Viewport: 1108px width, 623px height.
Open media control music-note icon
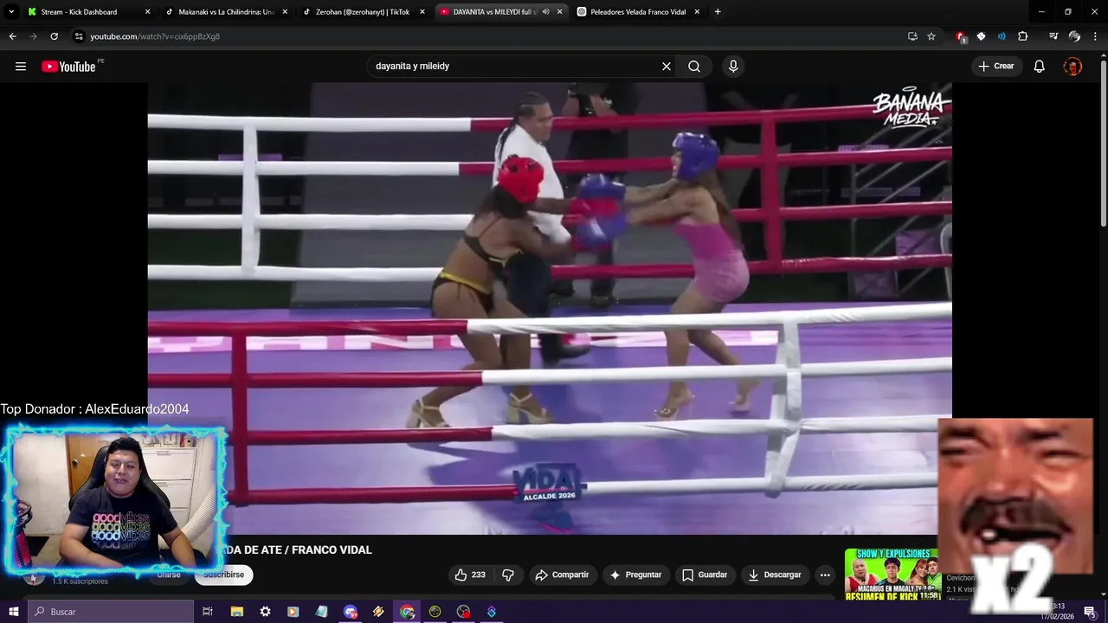coord(1053,36)
